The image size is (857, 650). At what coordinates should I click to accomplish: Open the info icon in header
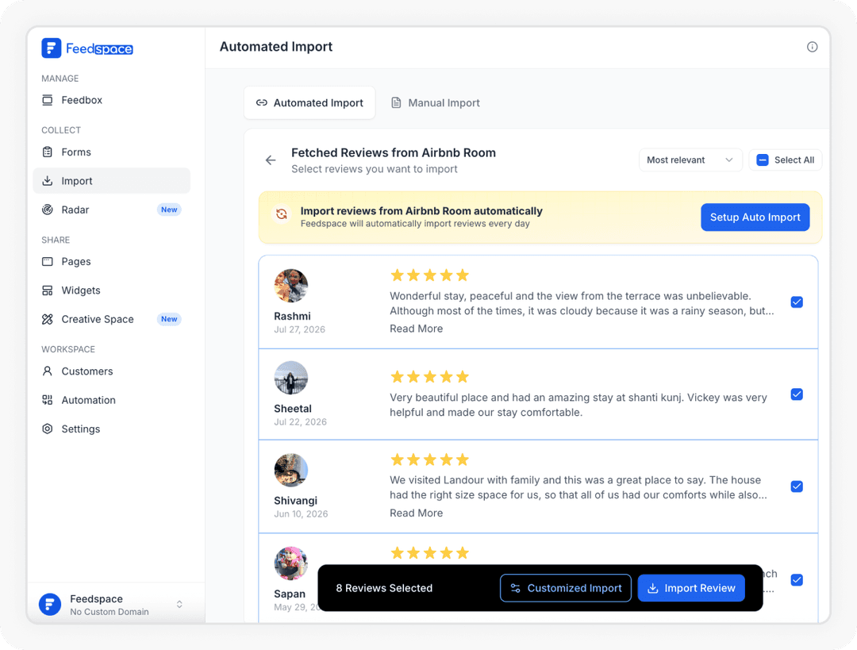[813, 47]
